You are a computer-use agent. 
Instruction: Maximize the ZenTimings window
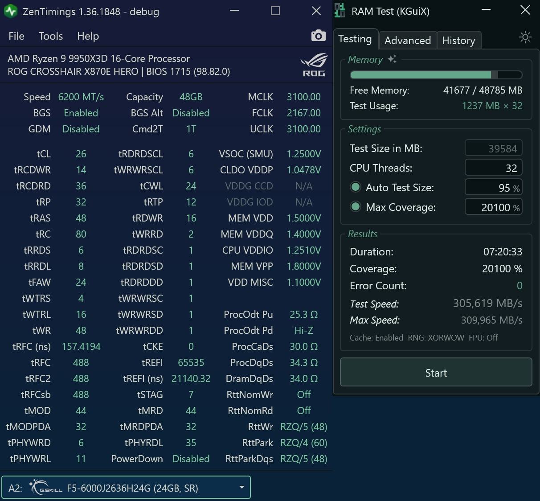(275, 11)
